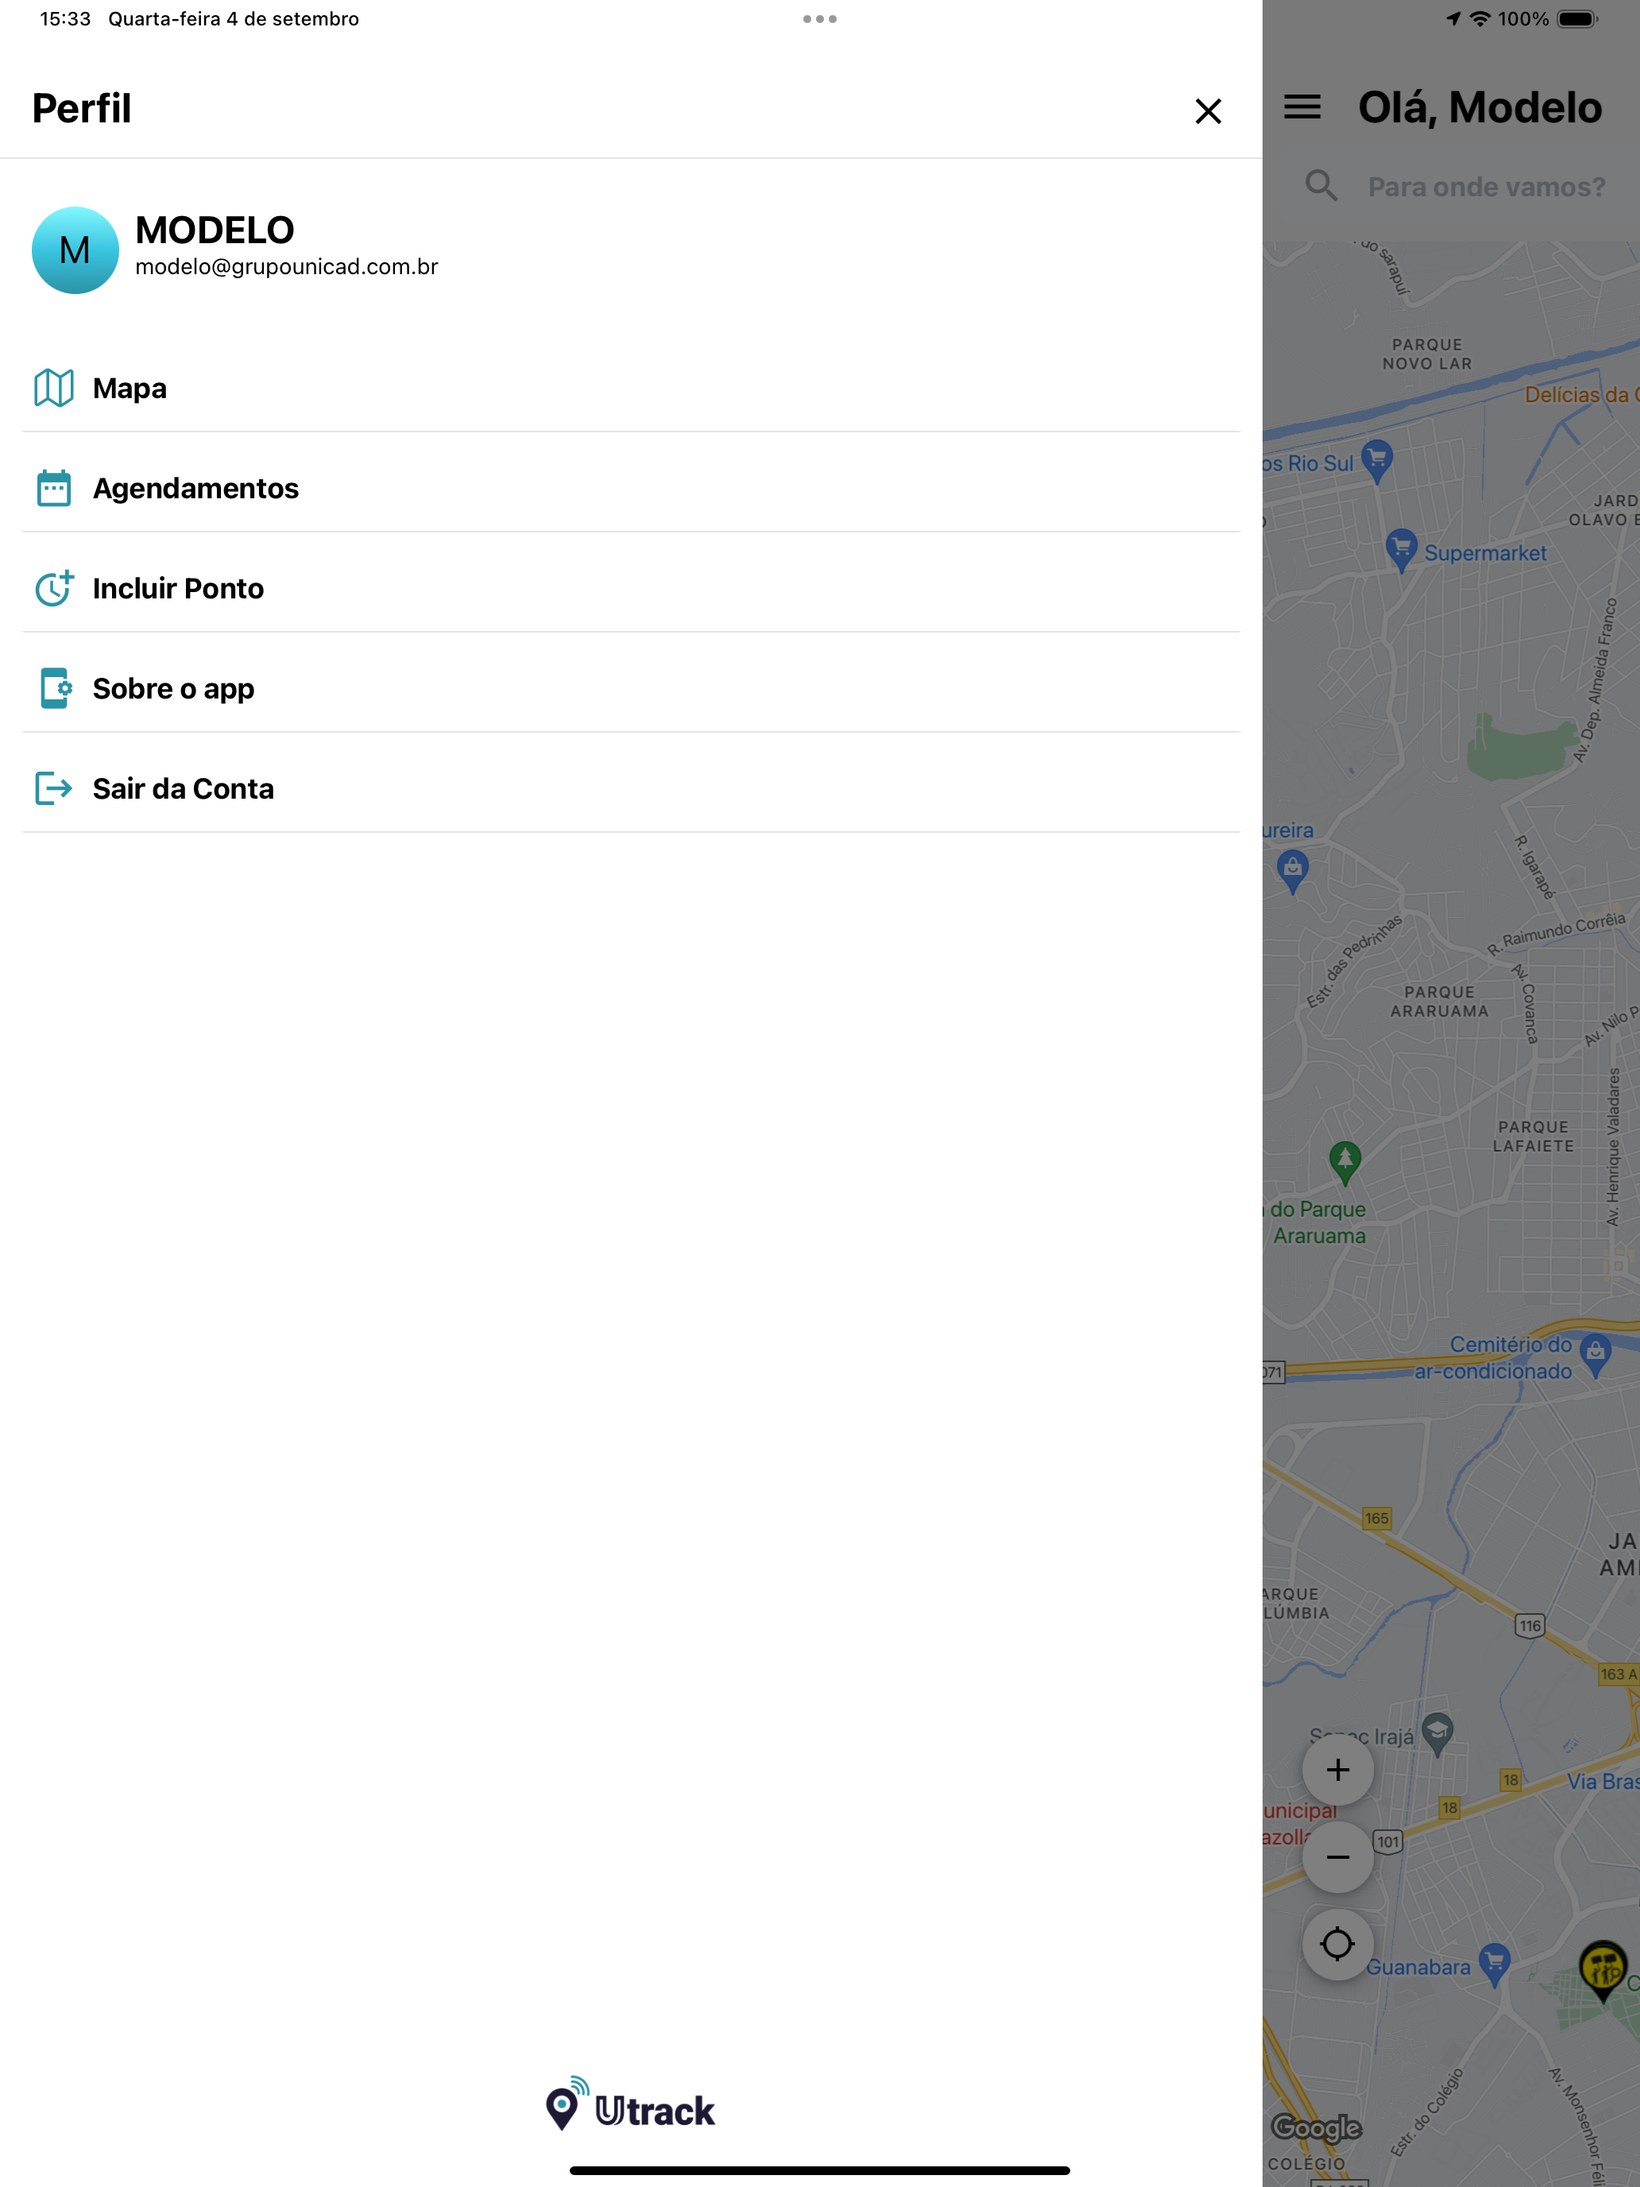The image size is (1640, 2187).
Task: Open the Mapa menu entry
Action: tap(631, 389)
